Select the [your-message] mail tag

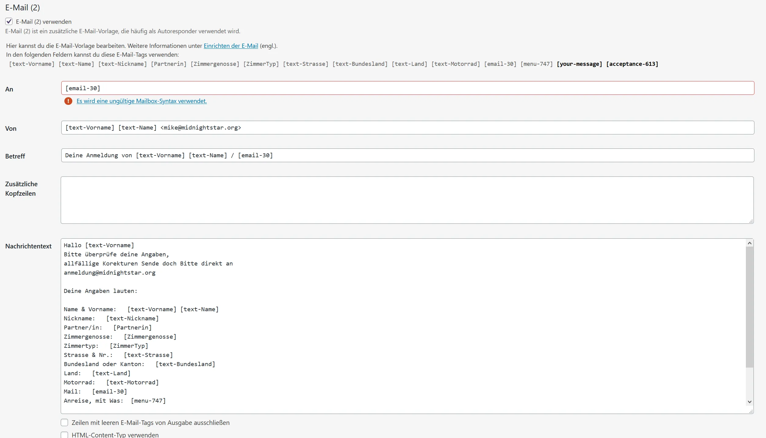579,64
